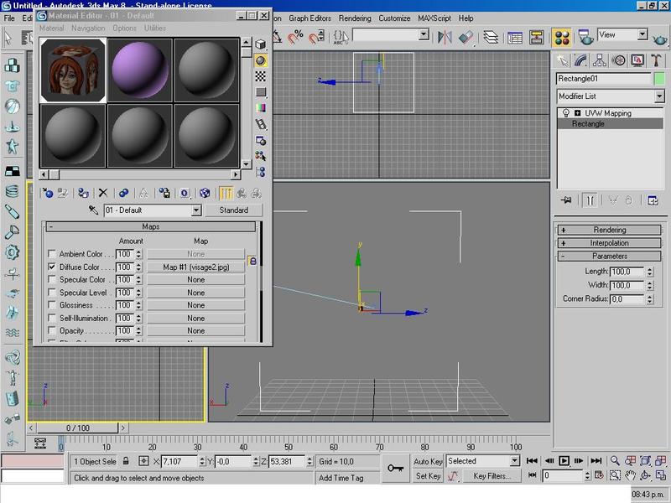Click Map #1 (visage2.jpg) button
671x503 pixels.
[196, 267]
